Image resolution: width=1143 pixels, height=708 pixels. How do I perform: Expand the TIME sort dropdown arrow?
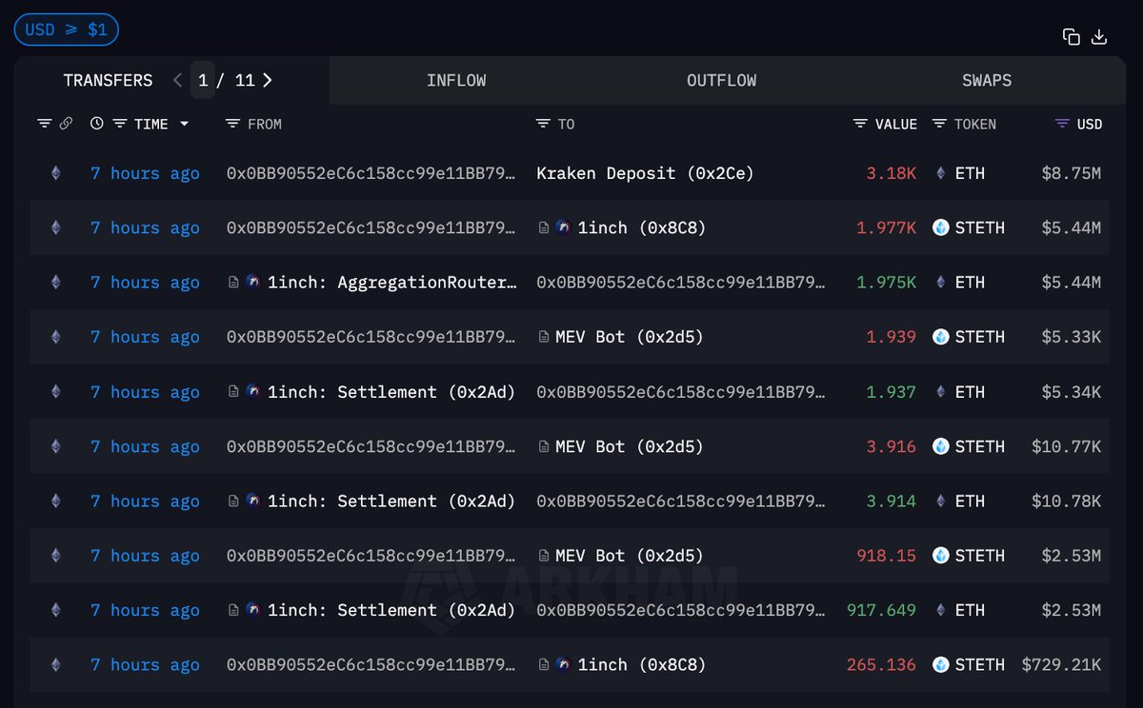pos(184,124)
